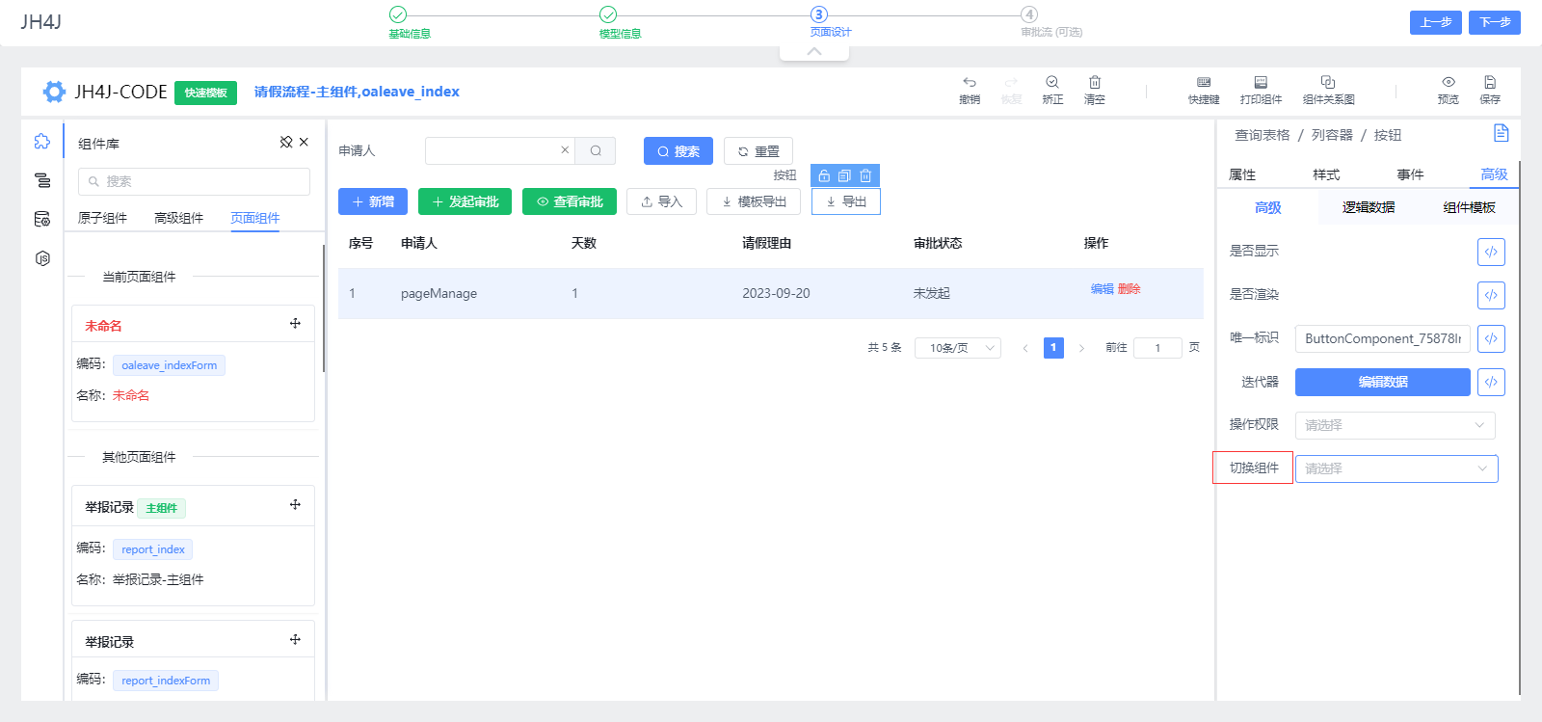Click the green 查看审批 button
Viewport: 1542px width, 722px height.
570,201
